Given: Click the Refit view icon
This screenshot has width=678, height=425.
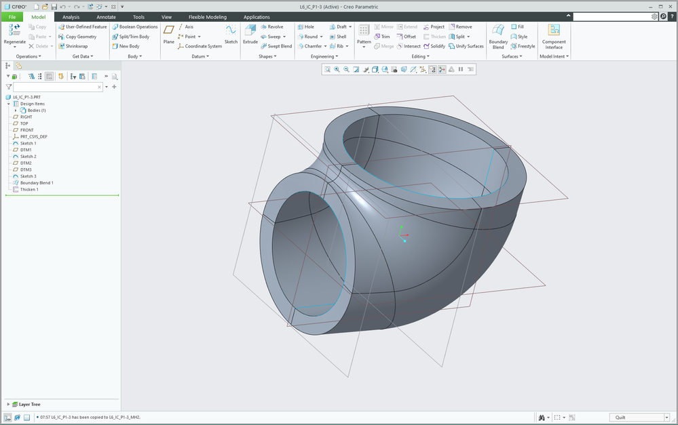Looking at the screenshot, I should coord(327,69).
